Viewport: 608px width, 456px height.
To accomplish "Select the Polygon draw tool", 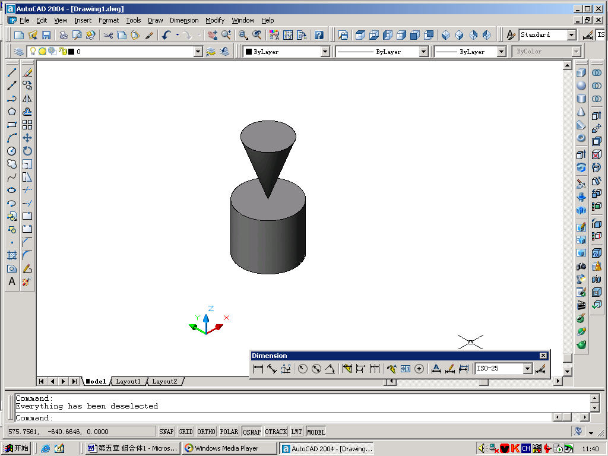I will click(12, 112).
